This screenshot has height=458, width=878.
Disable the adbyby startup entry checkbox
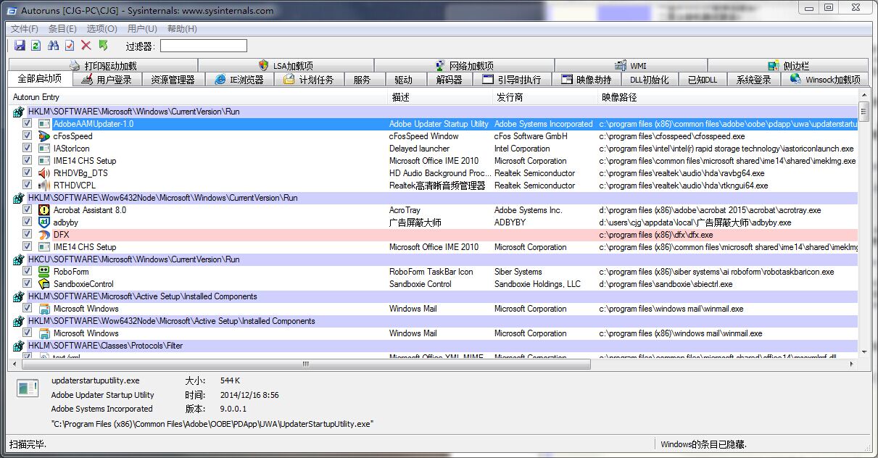[27, 222]
